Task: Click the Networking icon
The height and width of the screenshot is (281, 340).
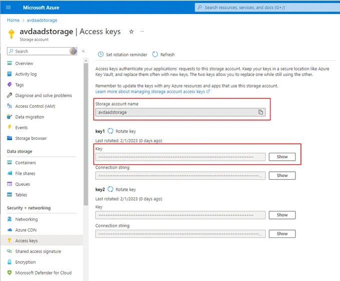Action: pyautogui.click(x=9, y=219)
